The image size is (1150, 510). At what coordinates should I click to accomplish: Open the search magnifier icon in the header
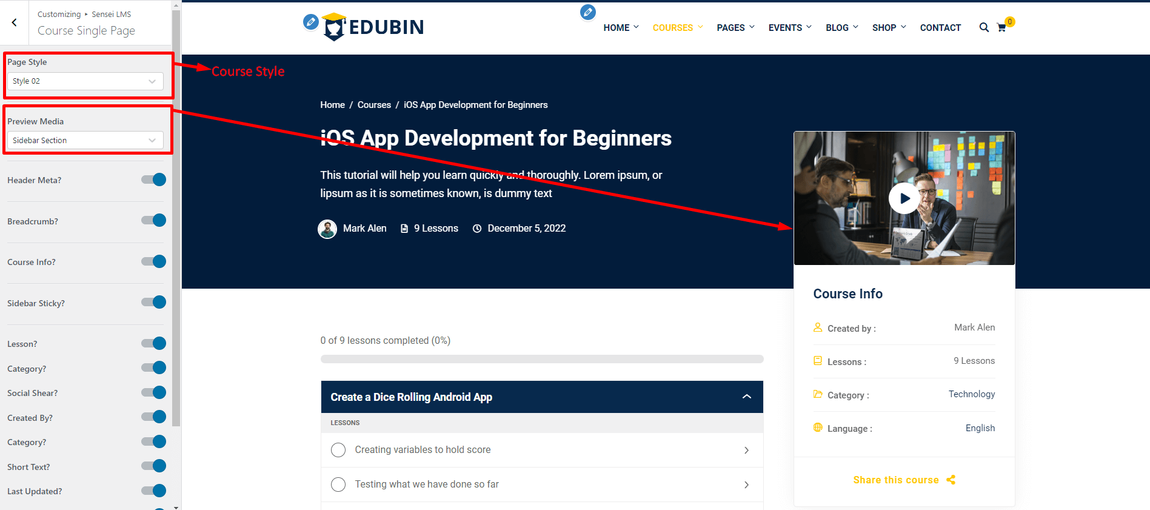click(984, 27)
